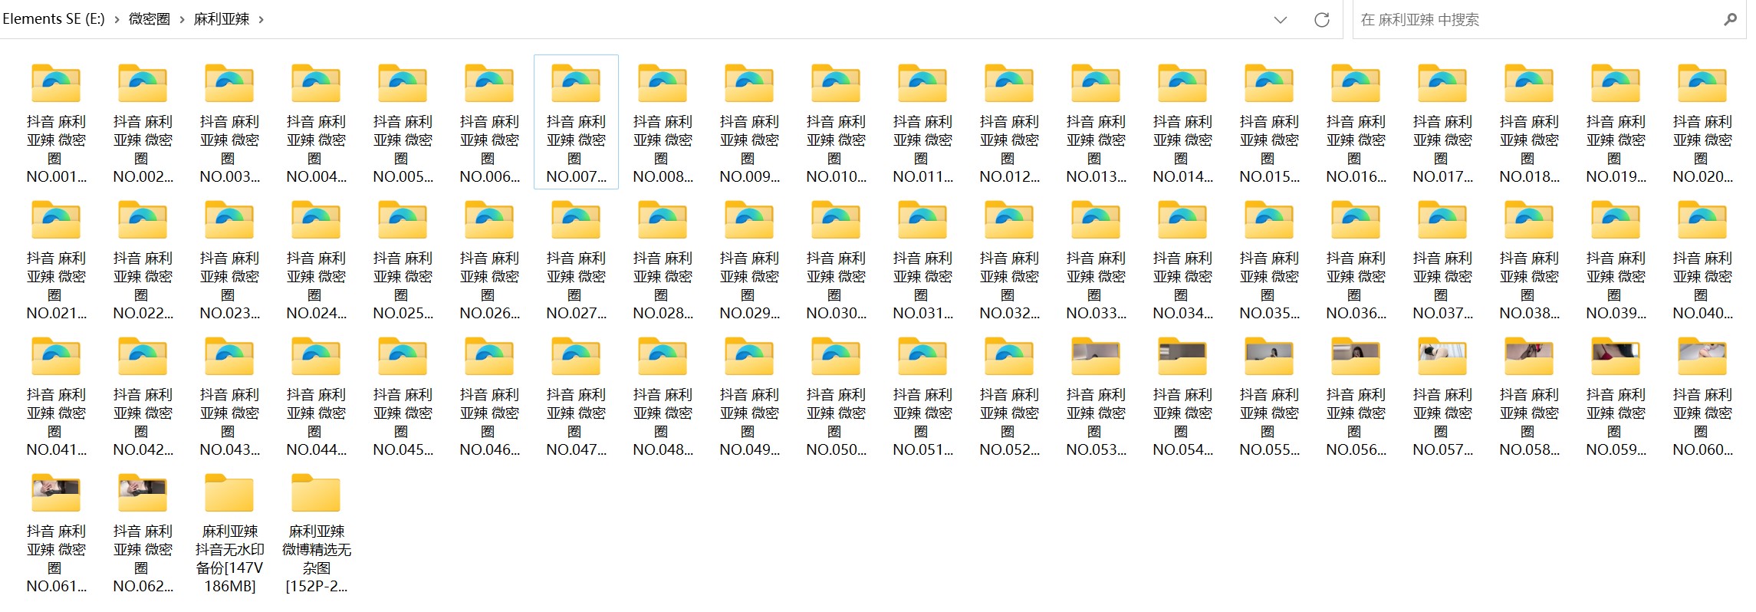This screenshot has height=612, width=1756.
Task: Click the label of folder NO.047
Action: tap(576, 422)
